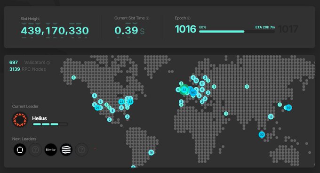
Task: Select the green 33 cluster in Western Europe
Action: pyautogui.click(x=184, y=90)
